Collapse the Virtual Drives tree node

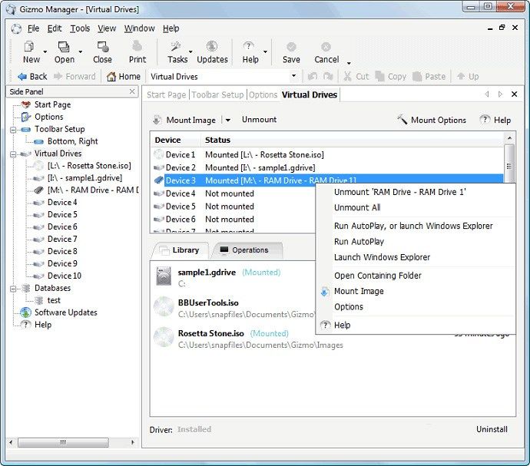point(13,154)
